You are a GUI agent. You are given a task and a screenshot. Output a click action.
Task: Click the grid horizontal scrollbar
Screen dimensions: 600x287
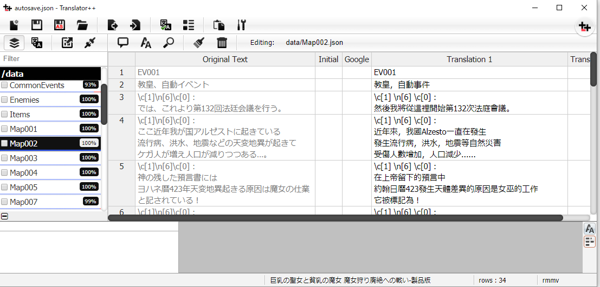336,218
